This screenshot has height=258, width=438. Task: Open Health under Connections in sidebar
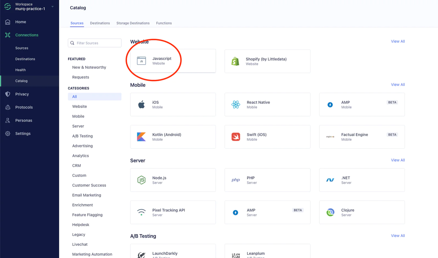21,70
